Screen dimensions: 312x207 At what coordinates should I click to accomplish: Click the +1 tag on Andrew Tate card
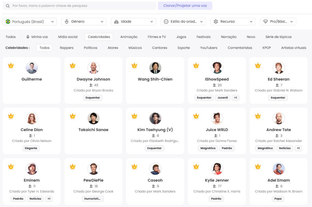(298, 148)
